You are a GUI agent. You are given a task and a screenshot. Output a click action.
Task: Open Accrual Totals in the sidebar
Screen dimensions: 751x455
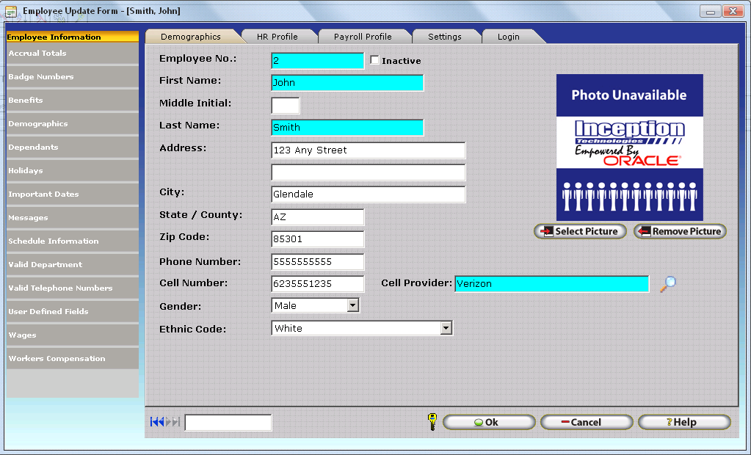72,54
